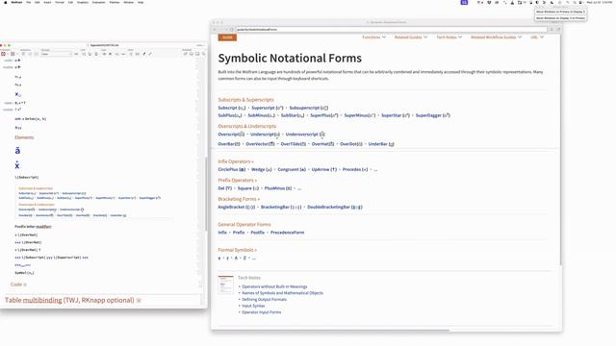616x346 pixels.
Task: Click the purple status icon in menu bar
Action: point(464,2)
